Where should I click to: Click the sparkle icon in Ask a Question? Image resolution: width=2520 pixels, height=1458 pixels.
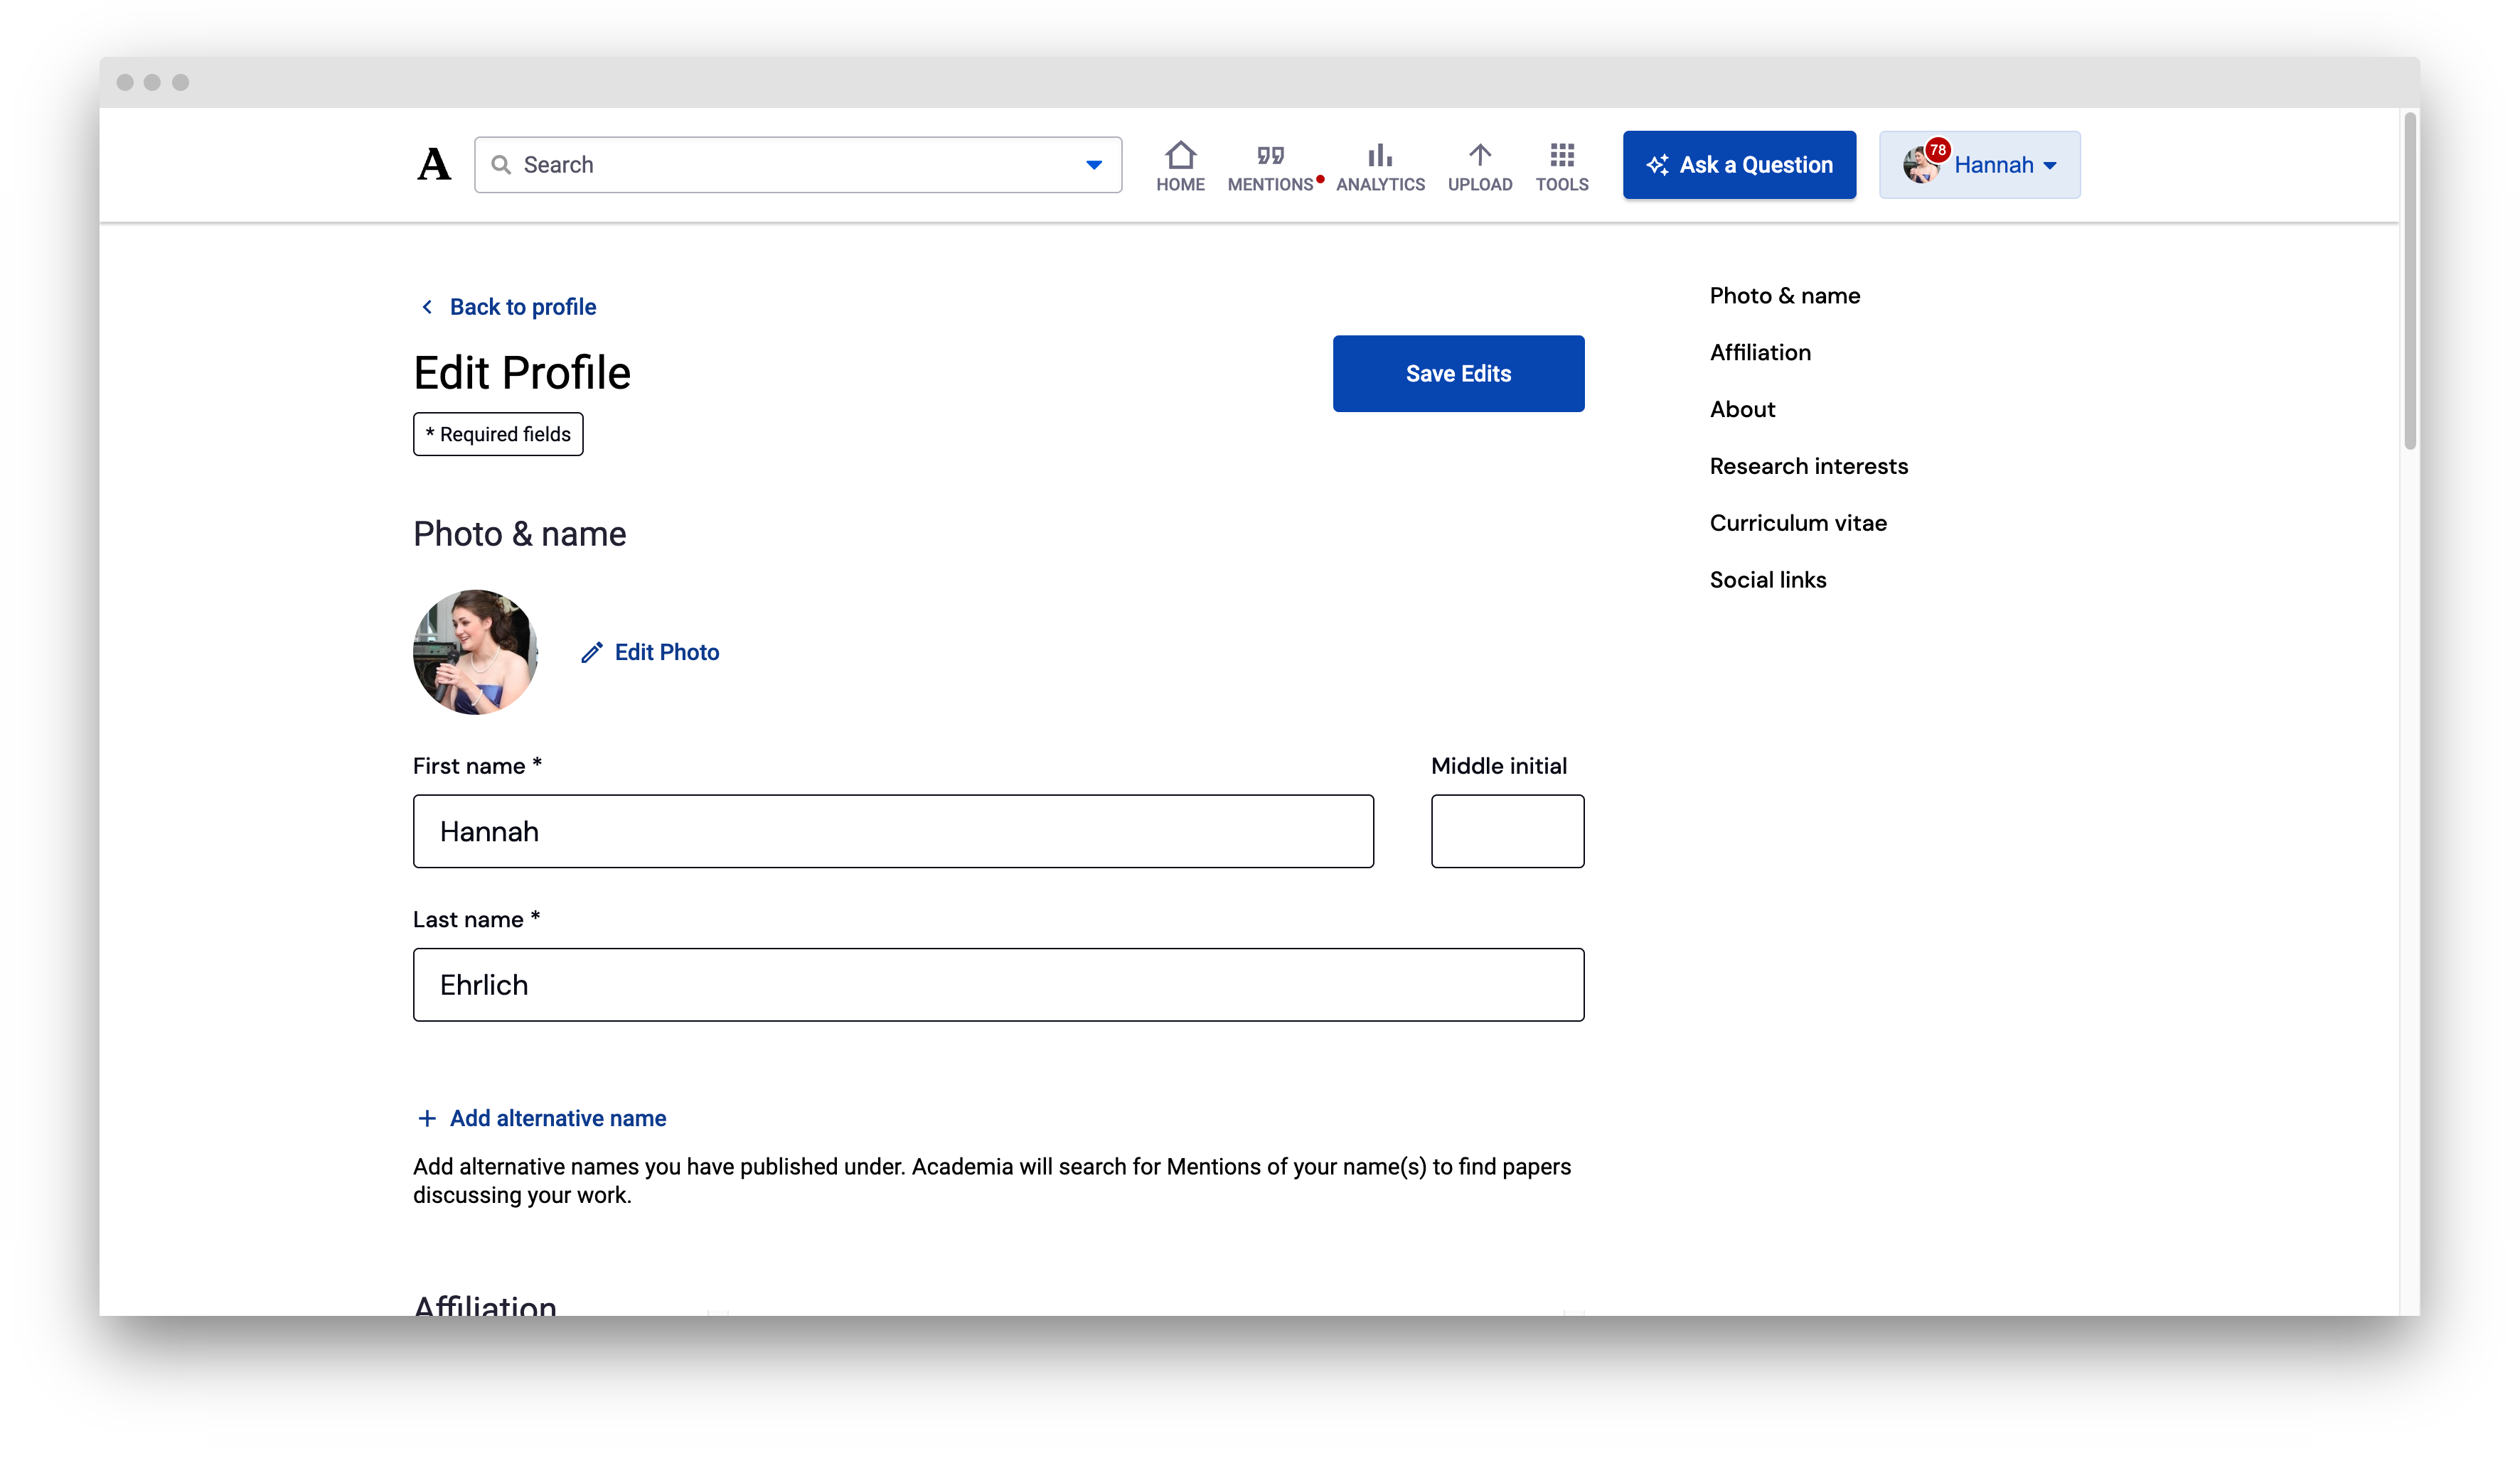(x=1657, y=165)
